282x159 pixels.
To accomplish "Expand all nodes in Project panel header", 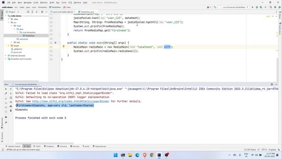I will tap(32, 12).
